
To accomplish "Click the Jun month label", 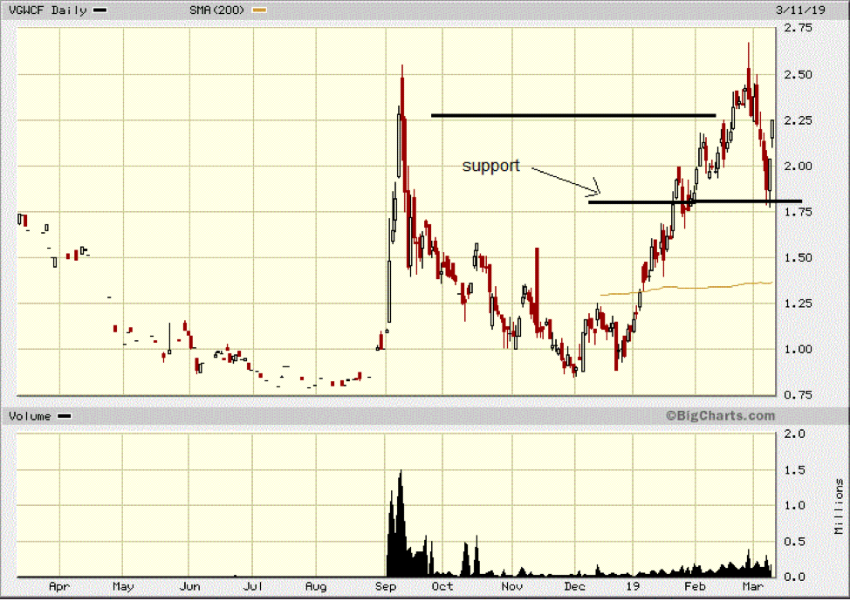I will [189, 587].
